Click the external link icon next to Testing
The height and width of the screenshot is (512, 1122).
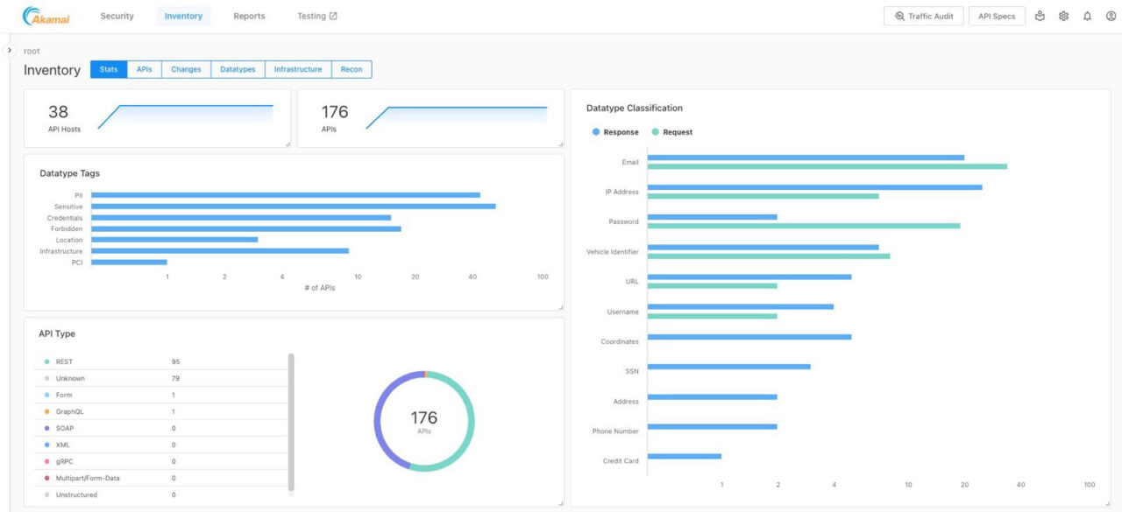click(x=334, y=14)
